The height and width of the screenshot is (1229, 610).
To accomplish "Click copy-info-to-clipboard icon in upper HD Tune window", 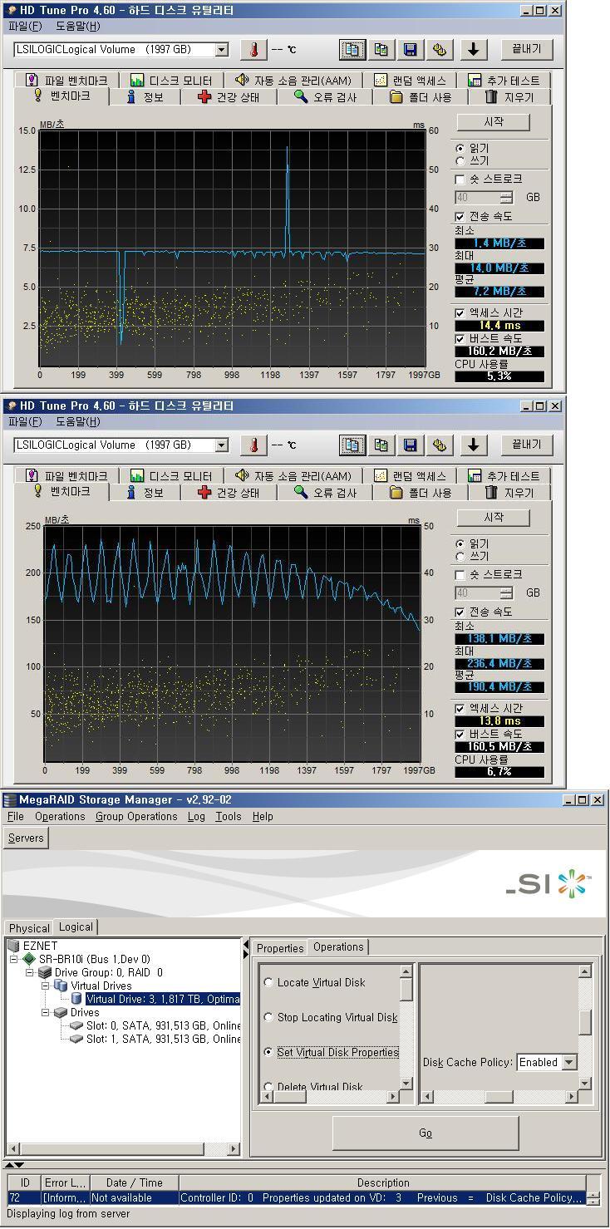I will point(352,49).
